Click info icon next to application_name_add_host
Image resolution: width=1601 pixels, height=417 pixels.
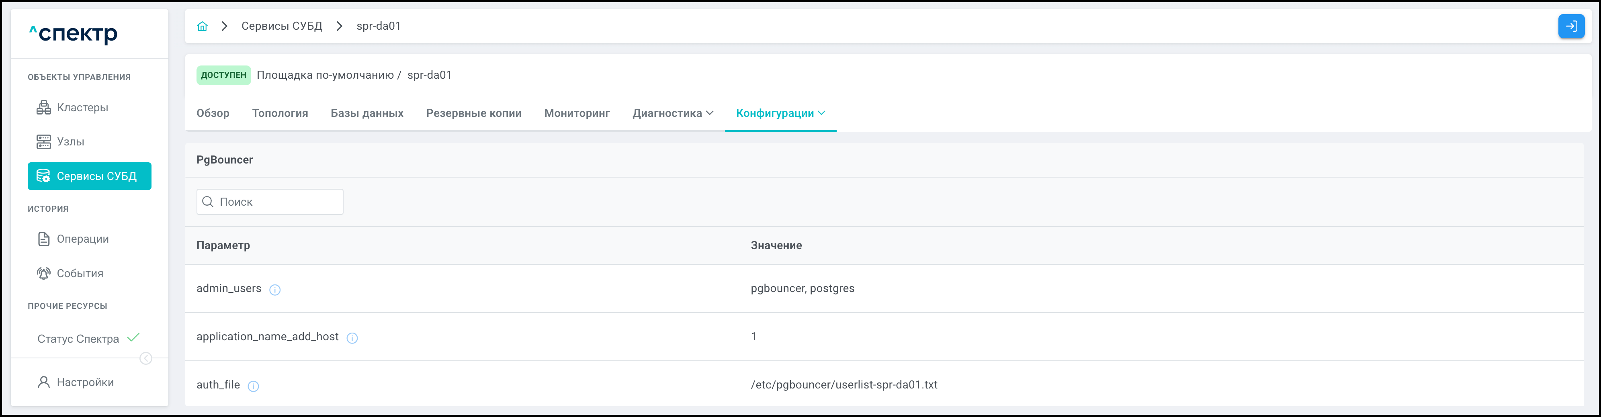pos(352,338)
